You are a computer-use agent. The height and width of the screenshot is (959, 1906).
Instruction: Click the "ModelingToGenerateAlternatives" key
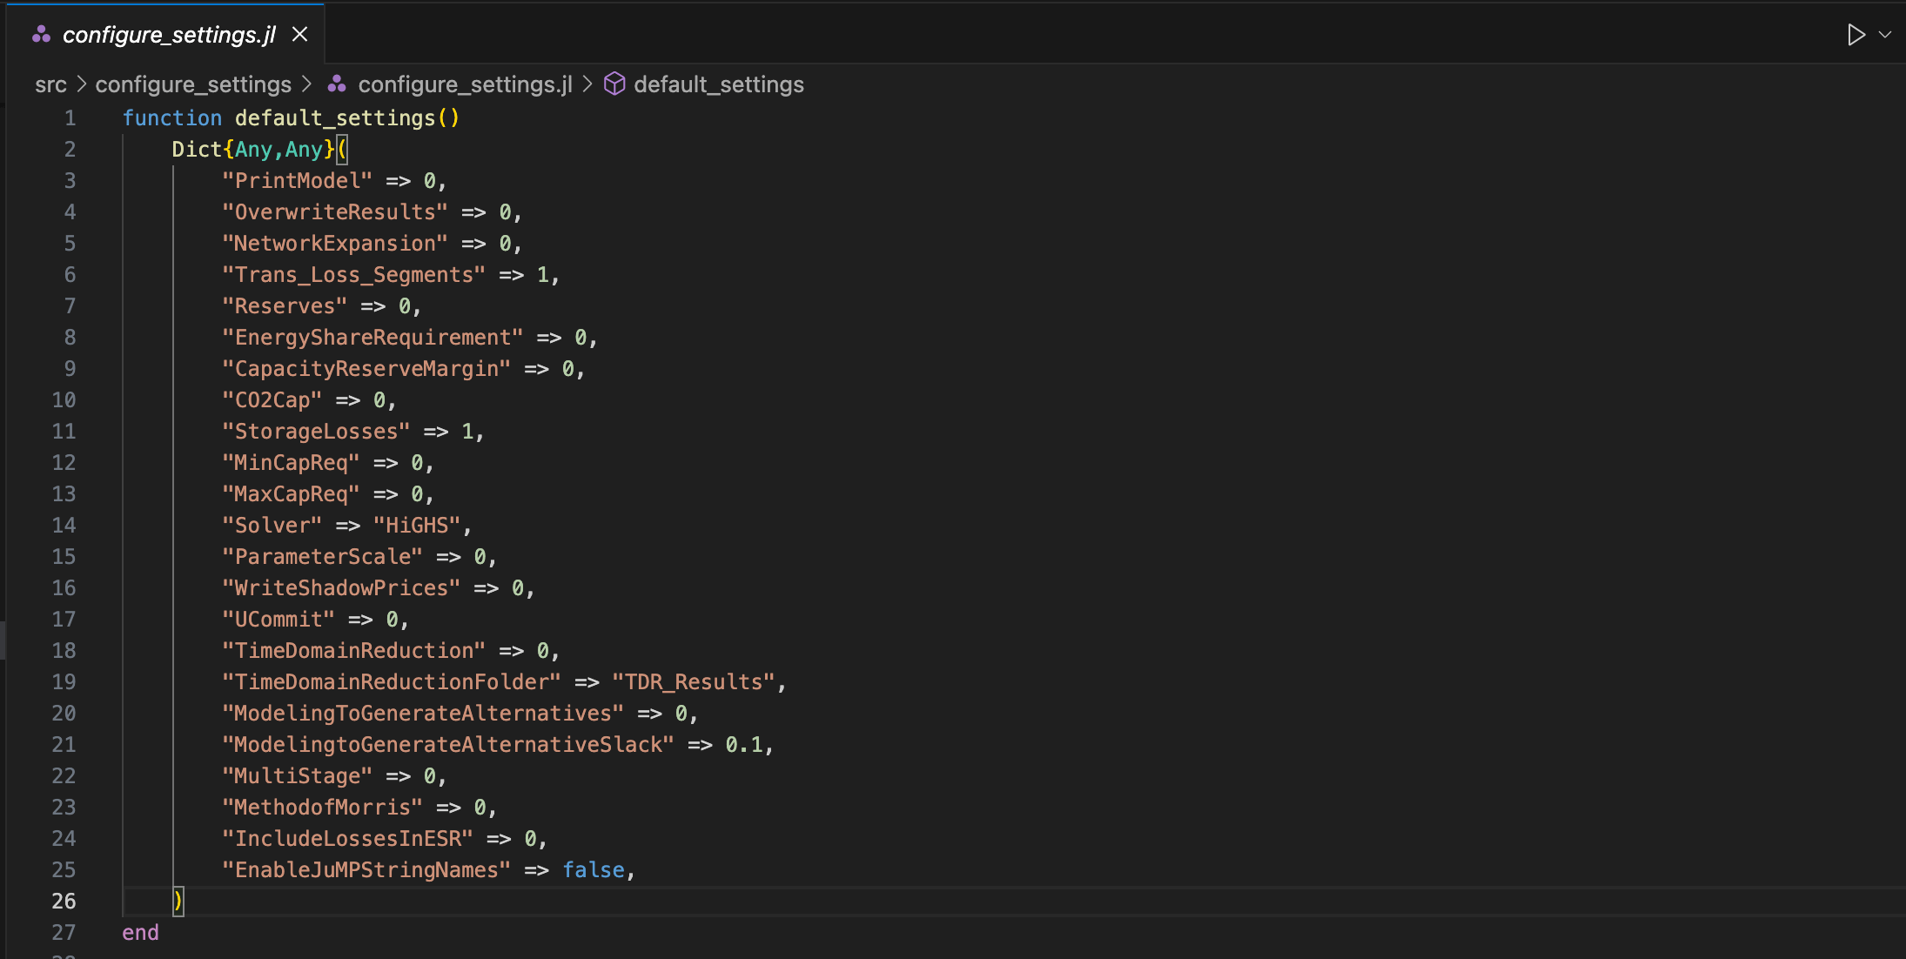[x=423, y=714]
